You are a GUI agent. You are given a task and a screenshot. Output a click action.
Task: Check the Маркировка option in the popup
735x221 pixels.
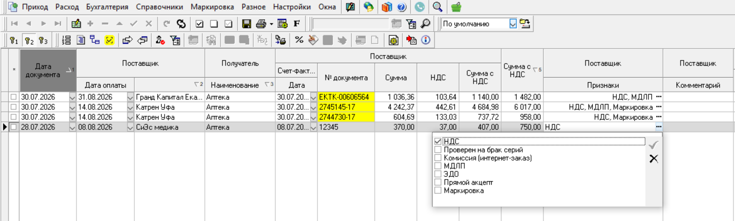point(438,191)
